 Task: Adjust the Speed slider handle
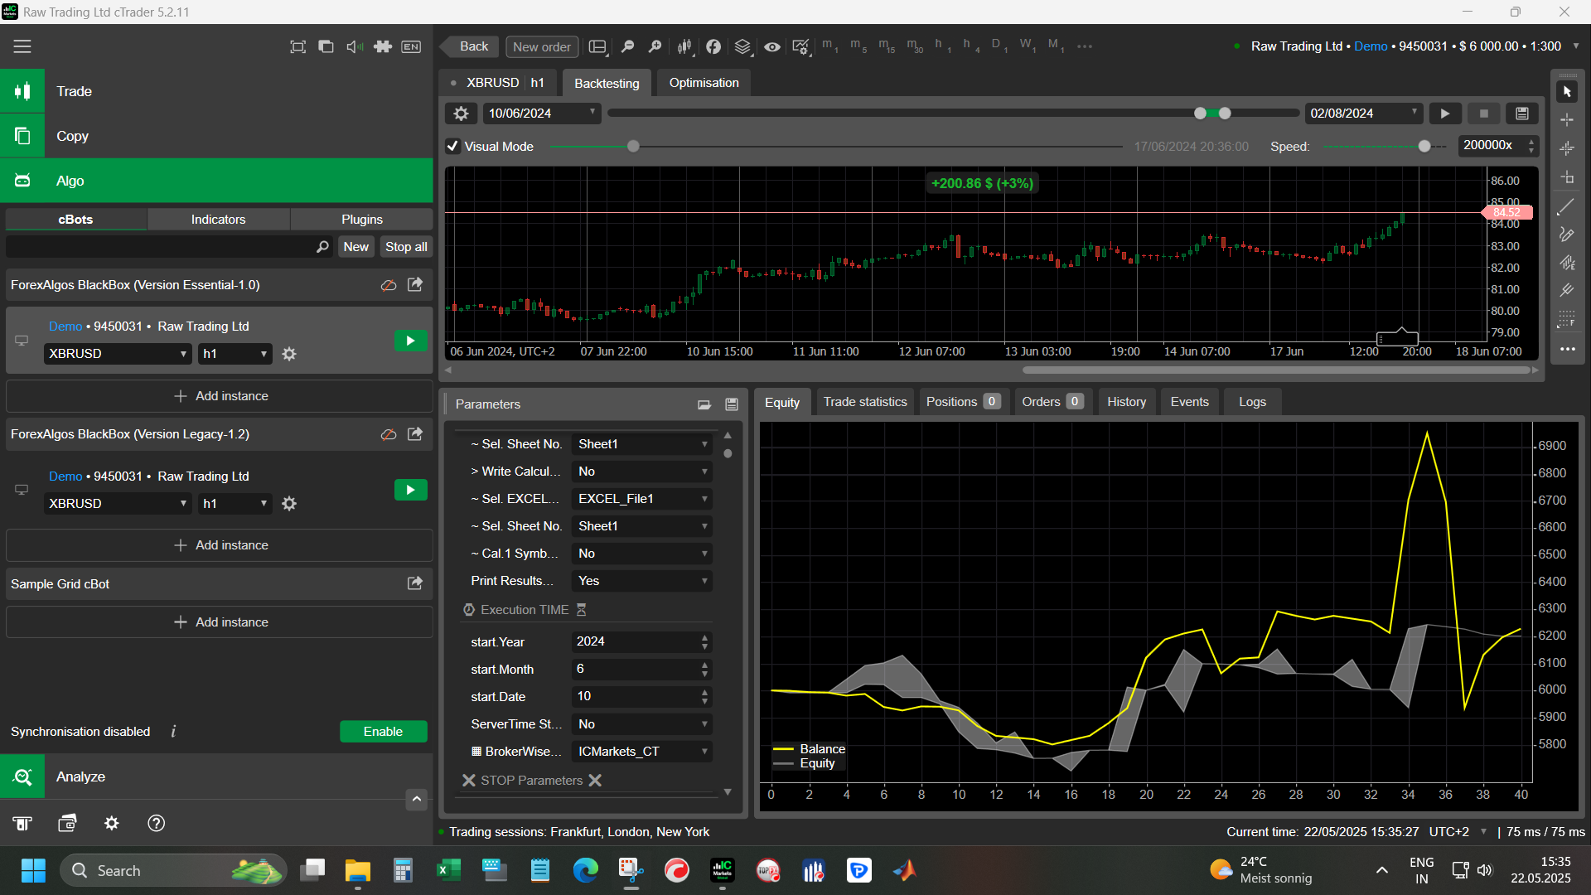pos(1424,147)
